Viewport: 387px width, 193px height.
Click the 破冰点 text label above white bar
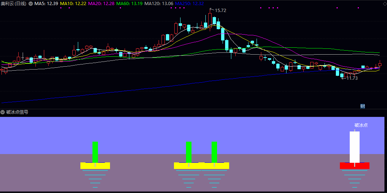(x=361, y=125)
